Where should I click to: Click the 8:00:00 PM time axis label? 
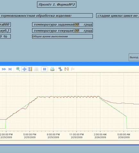click(53, 136)
